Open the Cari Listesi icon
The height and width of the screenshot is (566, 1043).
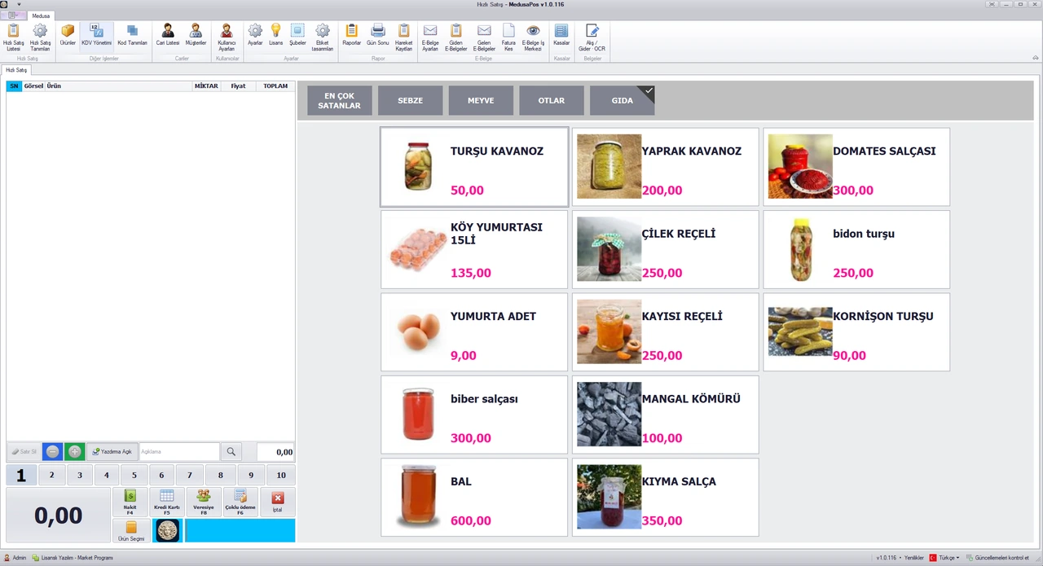(x=168, y=37)
